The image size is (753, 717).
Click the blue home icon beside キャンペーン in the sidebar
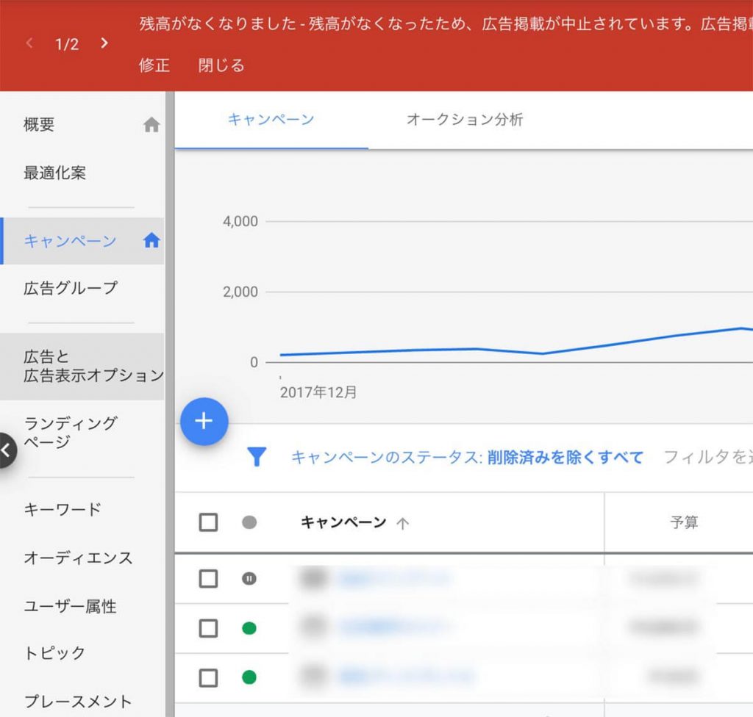[151, 240]
